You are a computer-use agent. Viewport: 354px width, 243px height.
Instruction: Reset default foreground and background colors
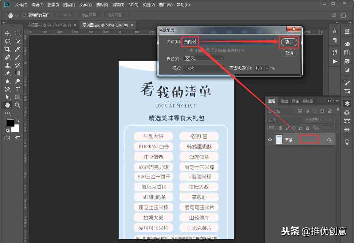8,131
